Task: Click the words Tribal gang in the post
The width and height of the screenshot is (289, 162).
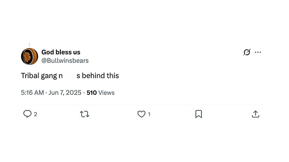Action: click(39, 76)
